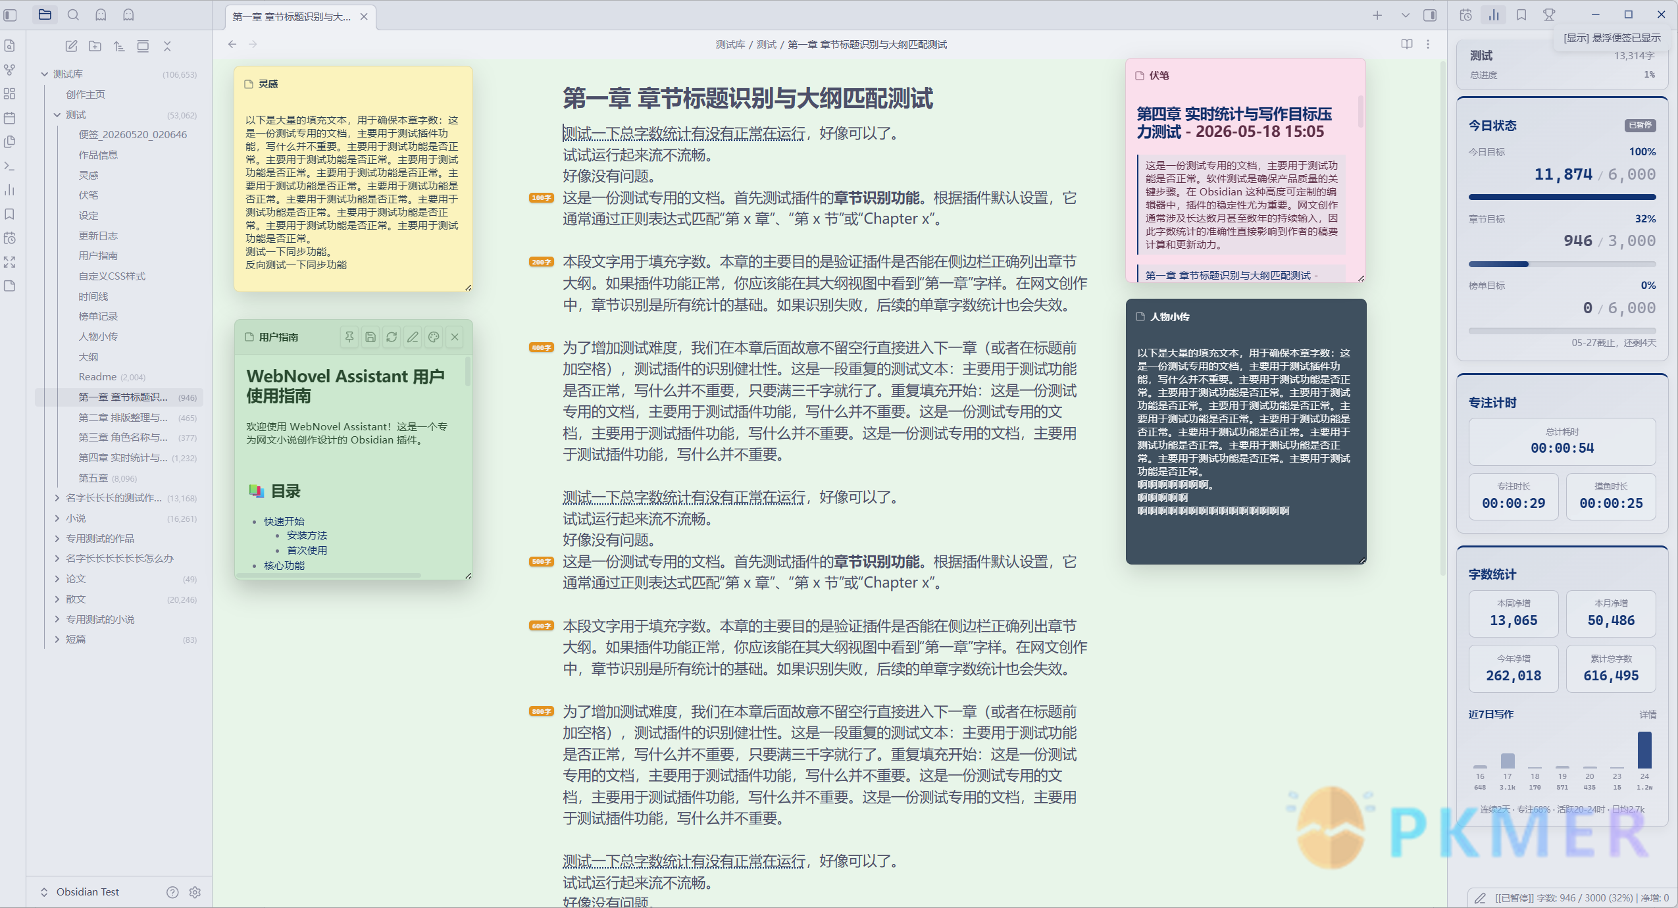Change sort order of file list
1678x908 pixels.
point(119,46)
